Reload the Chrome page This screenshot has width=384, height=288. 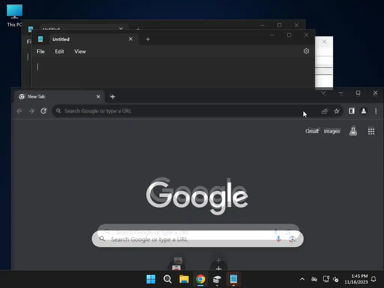pos(43,111)
